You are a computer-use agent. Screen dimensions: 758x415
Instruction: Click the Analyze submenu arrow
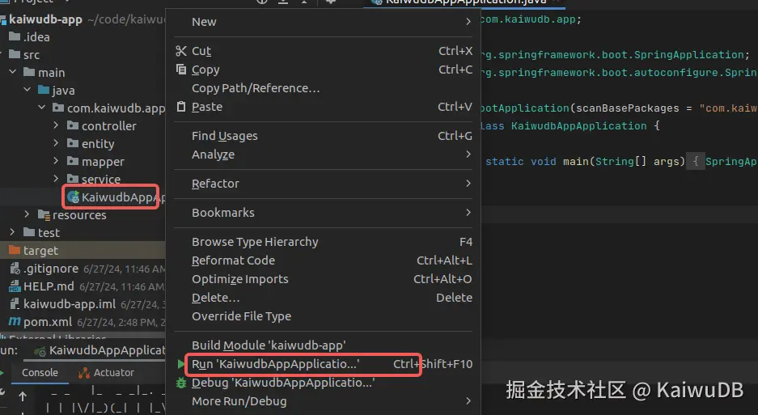click(x=468, y=155)
